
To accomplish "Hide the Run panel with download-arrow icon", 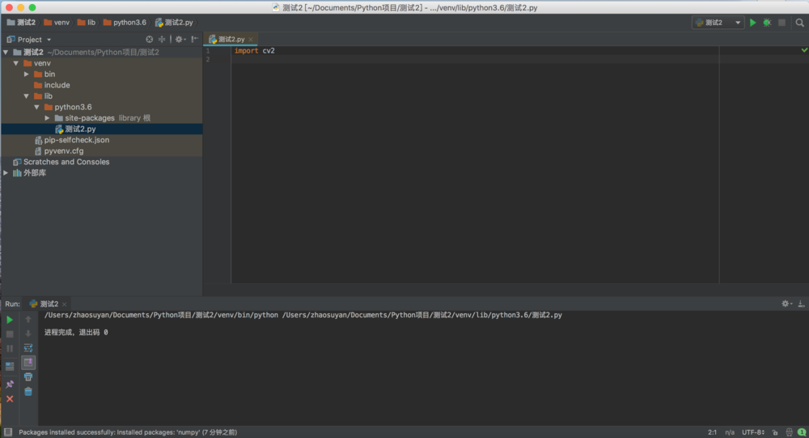I will coord(801,304).
